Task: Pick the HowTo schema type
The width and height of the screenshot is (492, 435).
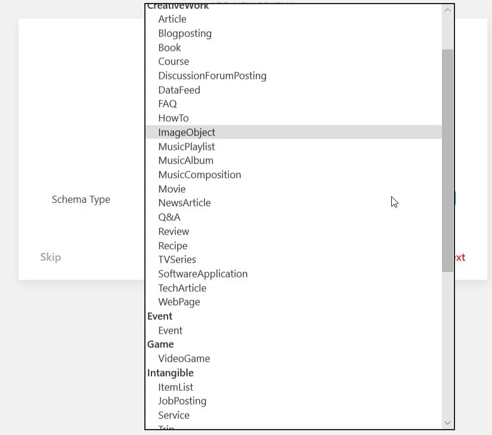Action: 174,118
